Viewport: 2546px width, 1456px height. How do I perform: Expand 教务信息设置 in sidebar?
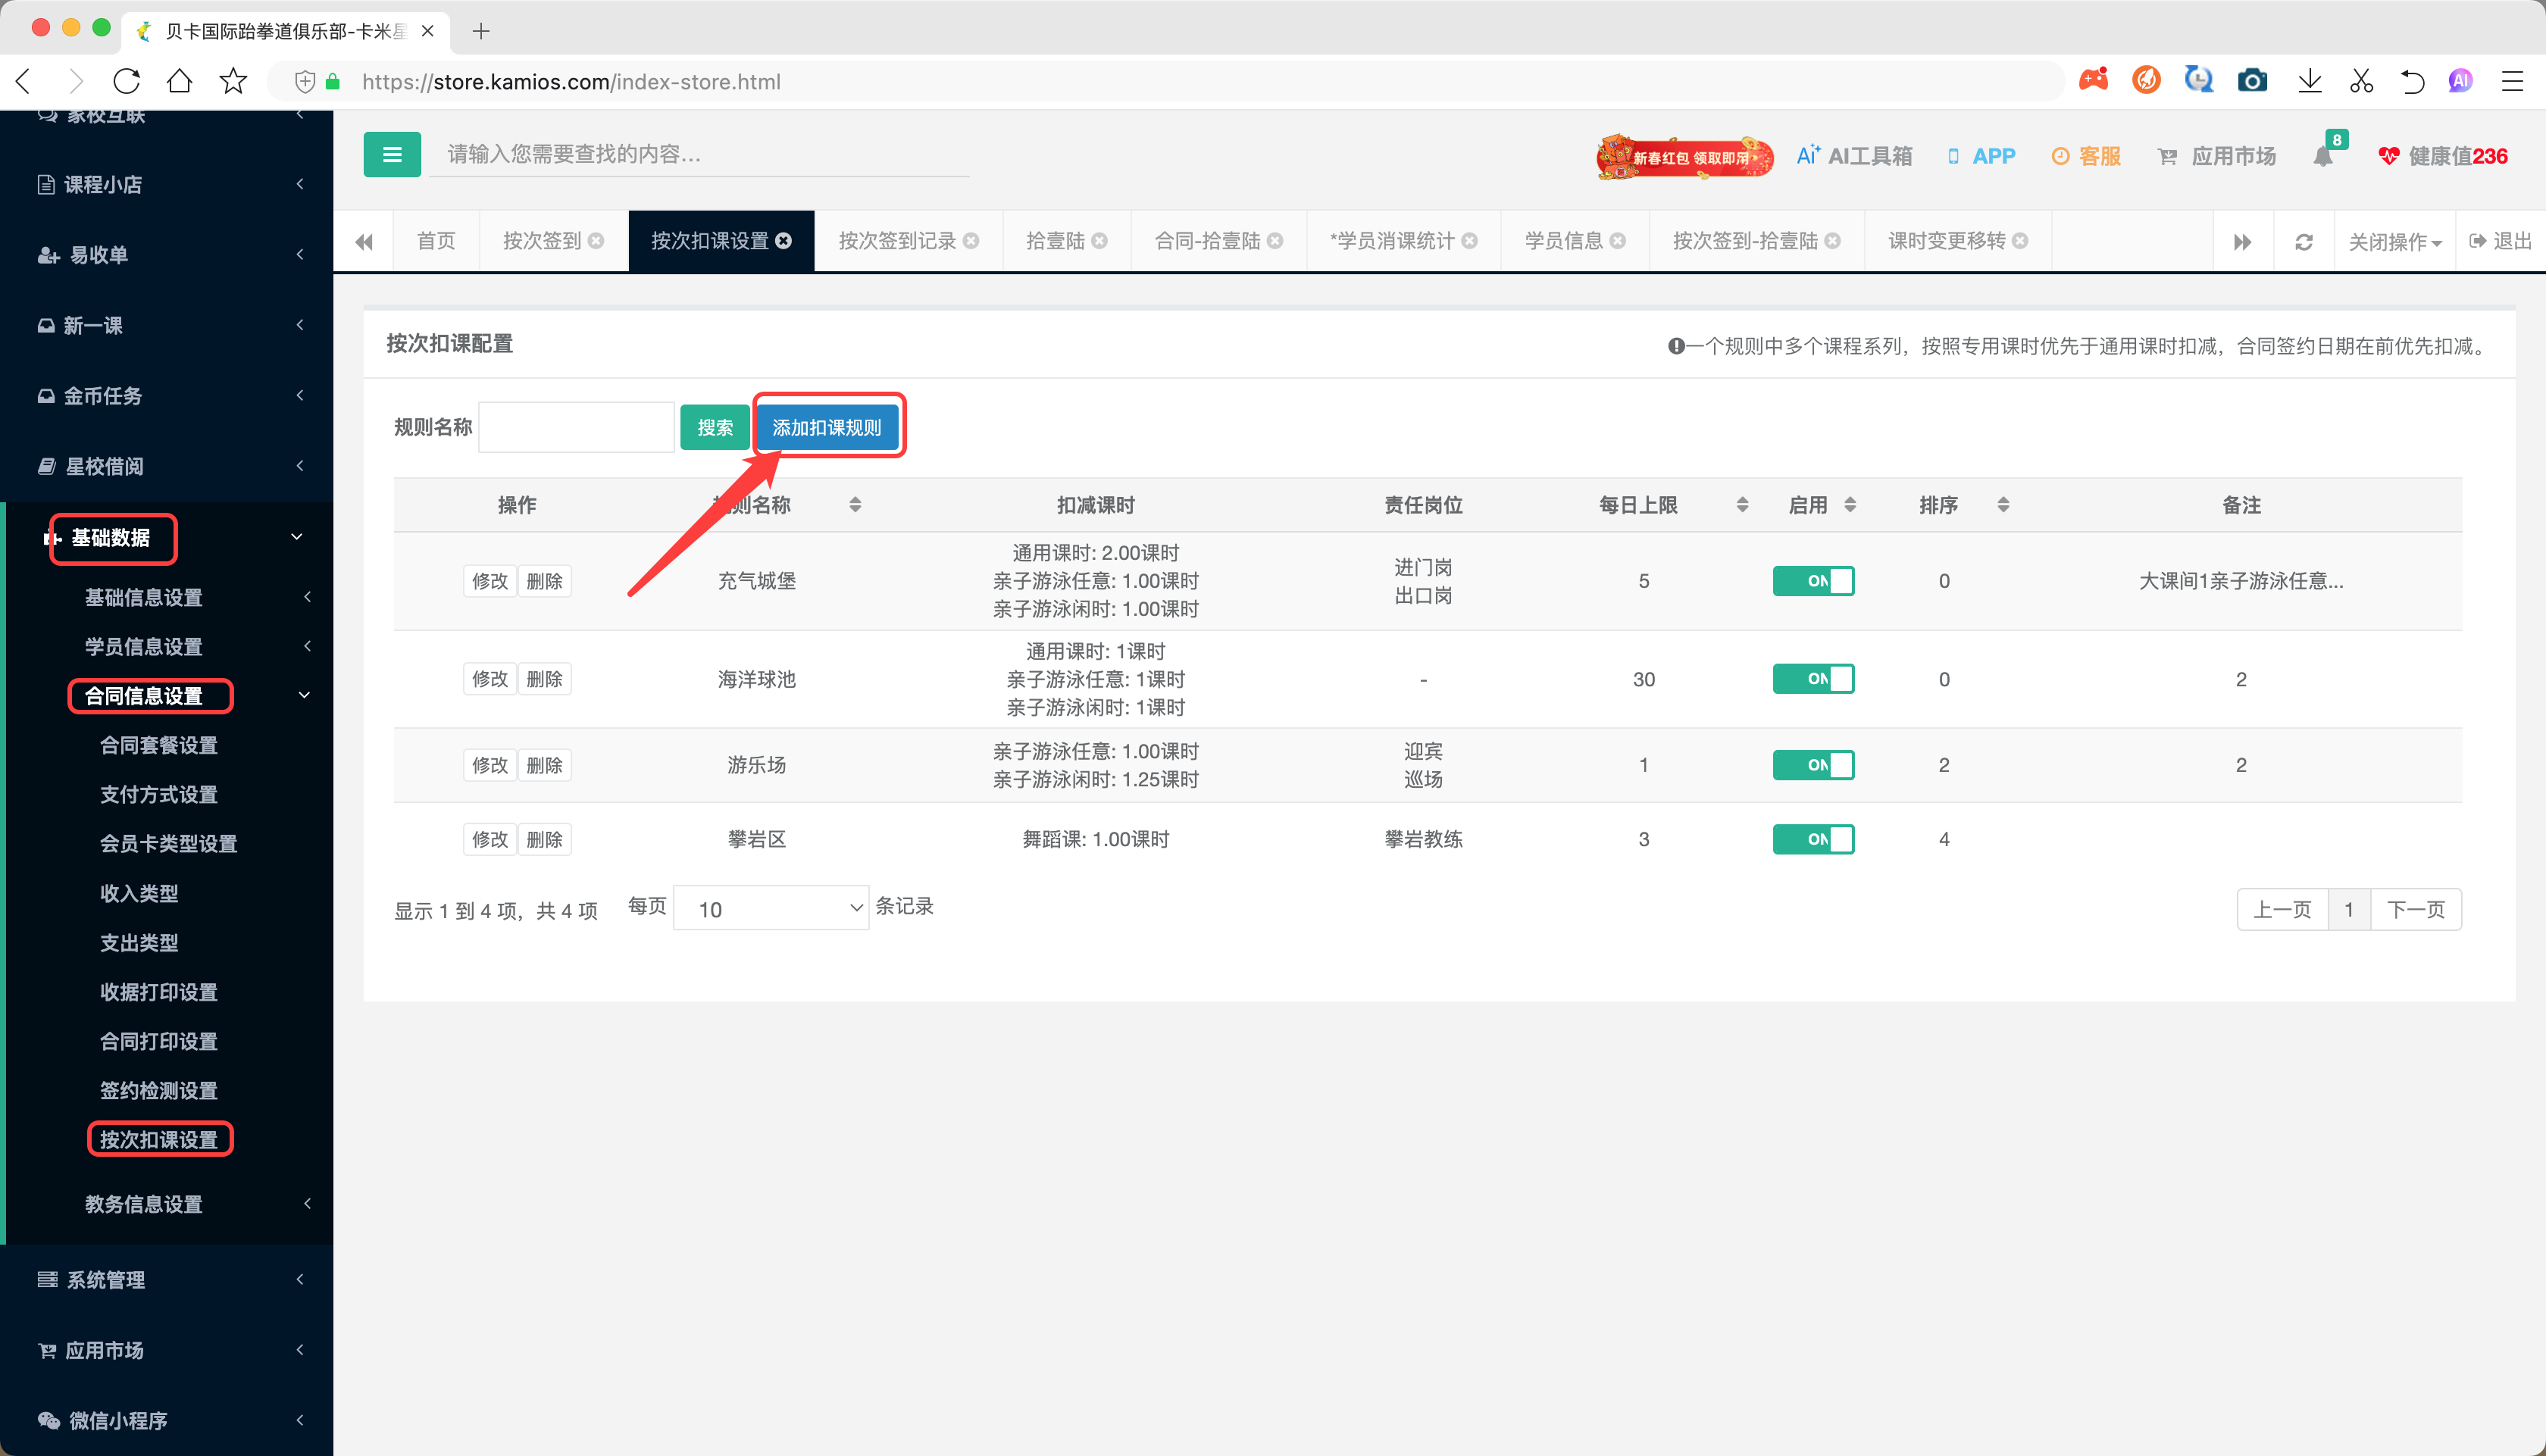click(x=144, y=1204)
